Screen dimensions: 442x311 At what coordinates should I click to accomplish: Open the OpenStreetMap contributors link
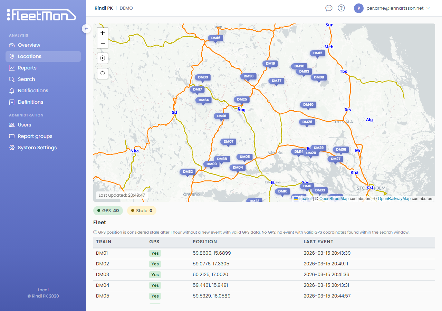pyautogui.click(x=334, y=198)
